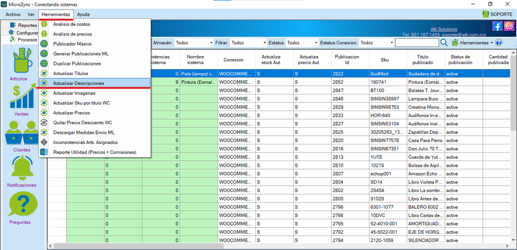Open the Almacén dropdown
This screenshot has width=517, height=250.
[194, 43]
